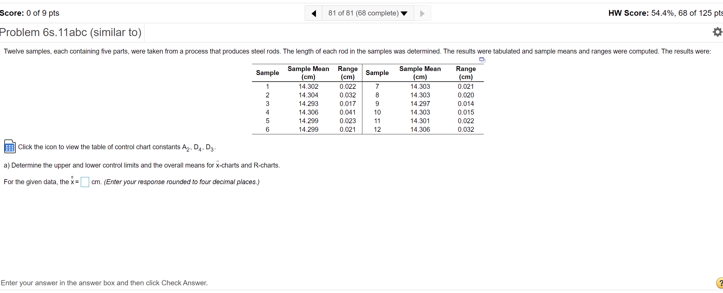The width and height of the screenshot is (723, 293).
Task: Open the gear settings menu
Action: [x=717, y=32]
